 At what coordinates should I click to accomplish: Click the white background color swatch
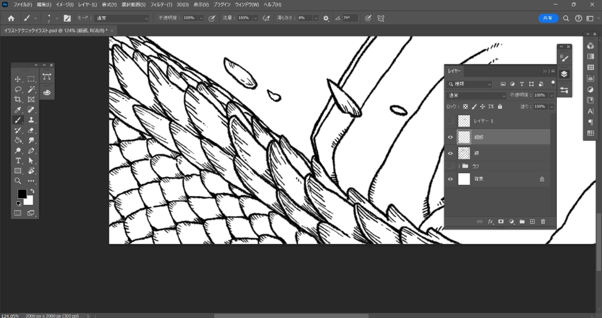30,201
